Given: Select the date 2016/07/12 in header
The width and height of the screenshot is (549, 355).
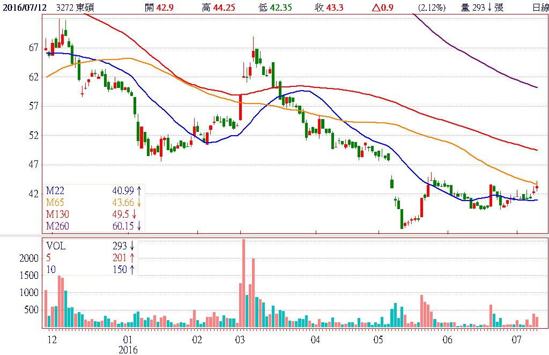Looking at the screenshot, I should click(x=25, y=8).
